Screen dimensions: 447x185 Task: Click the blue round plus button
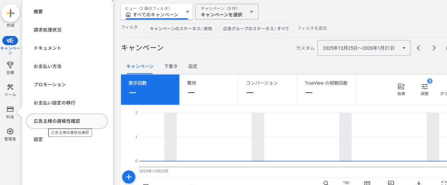129,177
